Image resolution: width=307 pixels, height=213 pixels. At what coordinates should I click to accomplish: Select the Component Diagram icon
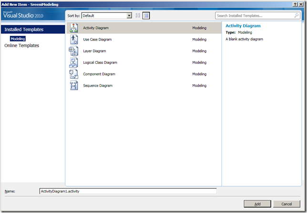pos(73,74)
